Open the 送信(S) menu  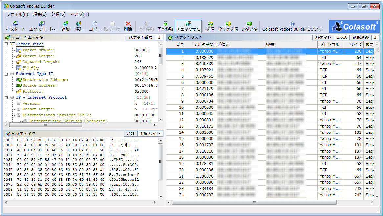58,14
